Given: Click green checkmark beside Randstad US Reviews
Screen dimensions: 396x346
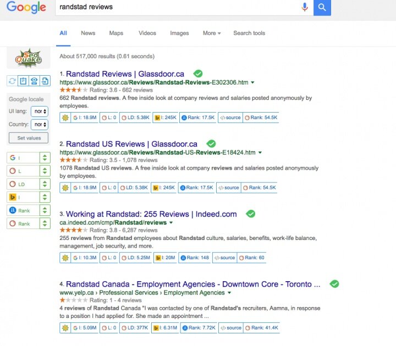Looking at the screenshot, I should (x=211, y=144).
